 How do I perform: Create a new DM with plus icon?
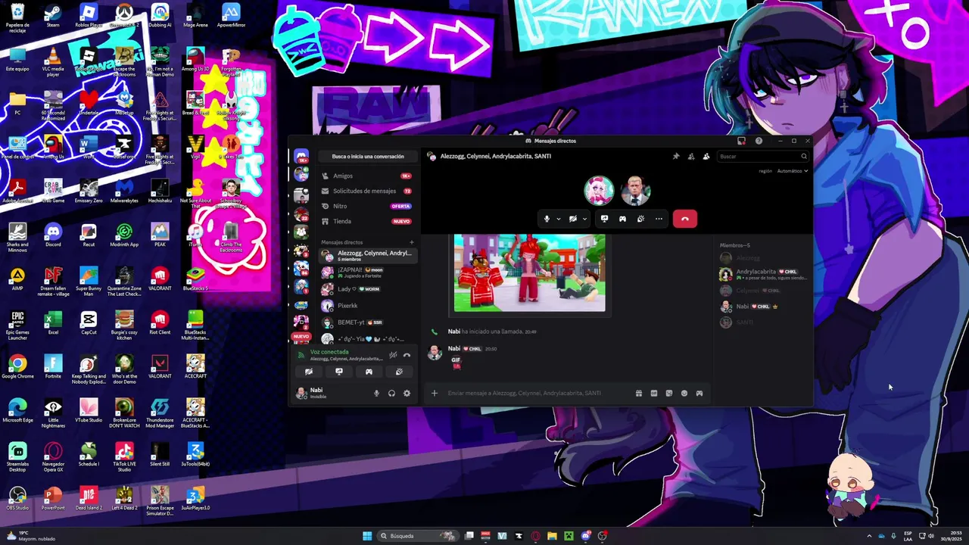[x=412, y=242]
